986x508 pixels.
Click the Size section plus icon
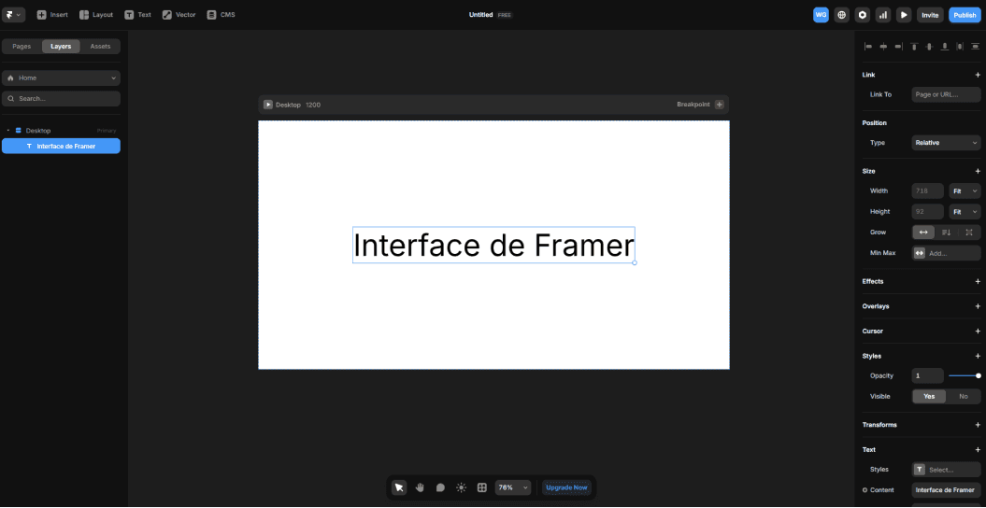[978, 171]
